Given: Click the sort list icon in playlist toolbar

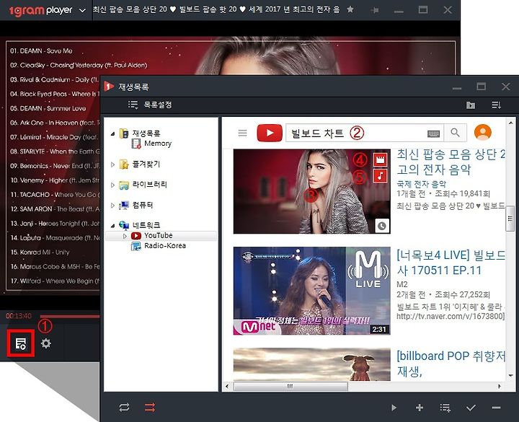Looking at the screenshot, I should point(496,105).
